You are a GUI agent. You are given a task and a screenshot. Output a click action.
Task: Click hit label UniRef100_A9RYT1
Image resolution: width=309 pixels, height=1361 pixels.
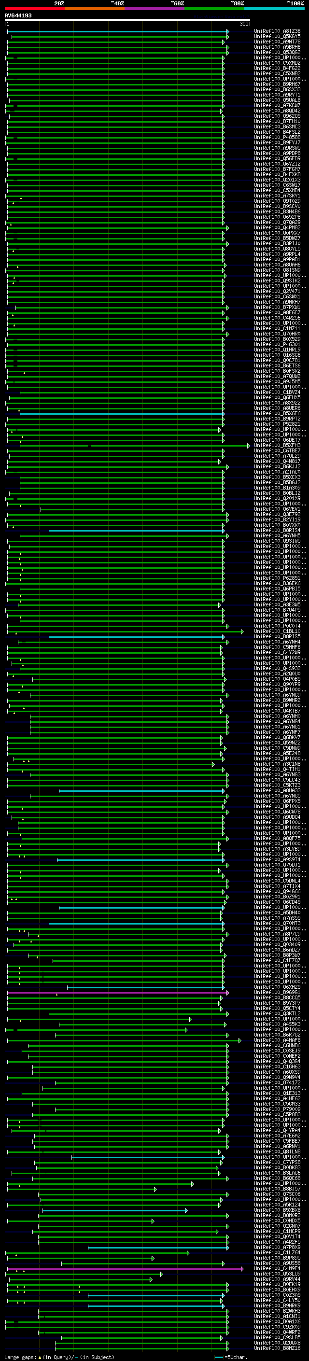[277, 95]
